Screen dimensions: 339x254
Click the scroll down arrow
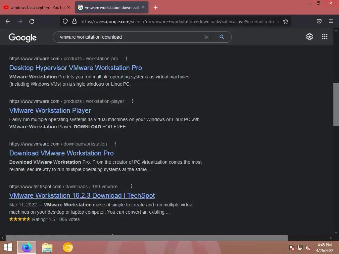(x=336, y=233)
